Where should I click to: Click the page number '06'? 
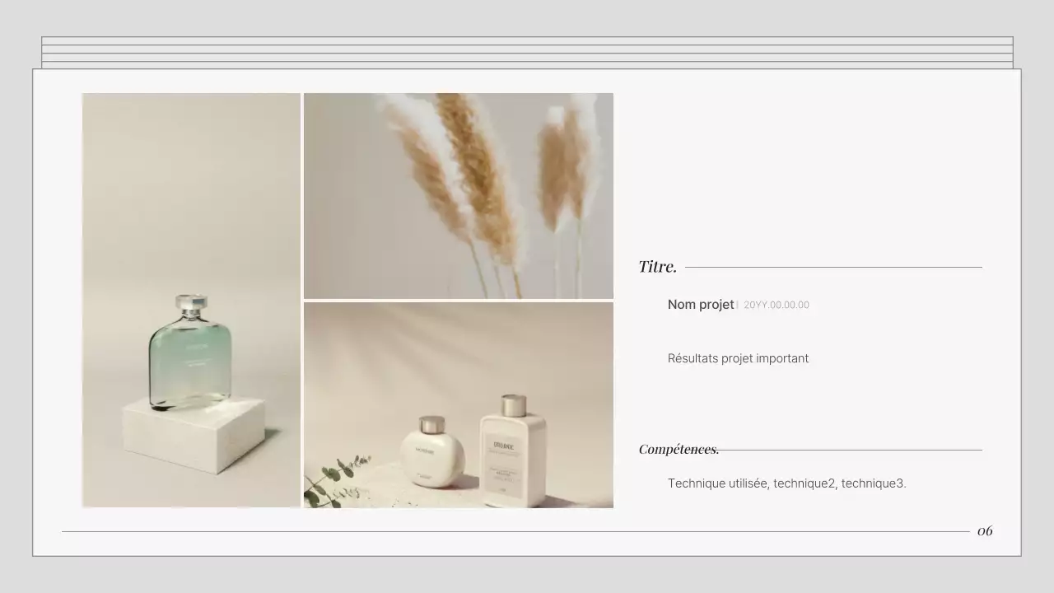click(984, 531)
